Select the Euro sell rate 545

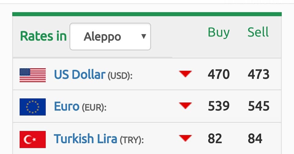click(x=258, y=106)
